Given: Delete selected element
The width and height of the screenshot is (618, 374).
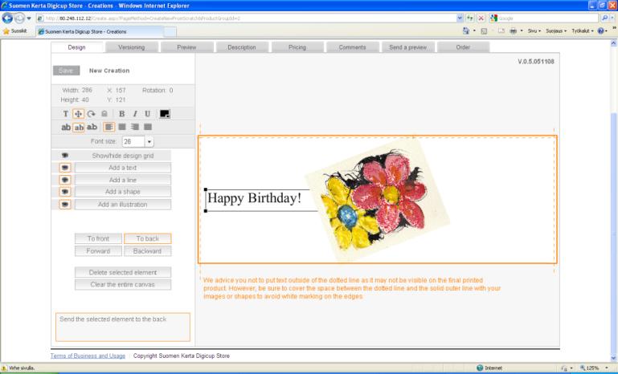Looking at the screenshot, I should click(x=123, y=272).
